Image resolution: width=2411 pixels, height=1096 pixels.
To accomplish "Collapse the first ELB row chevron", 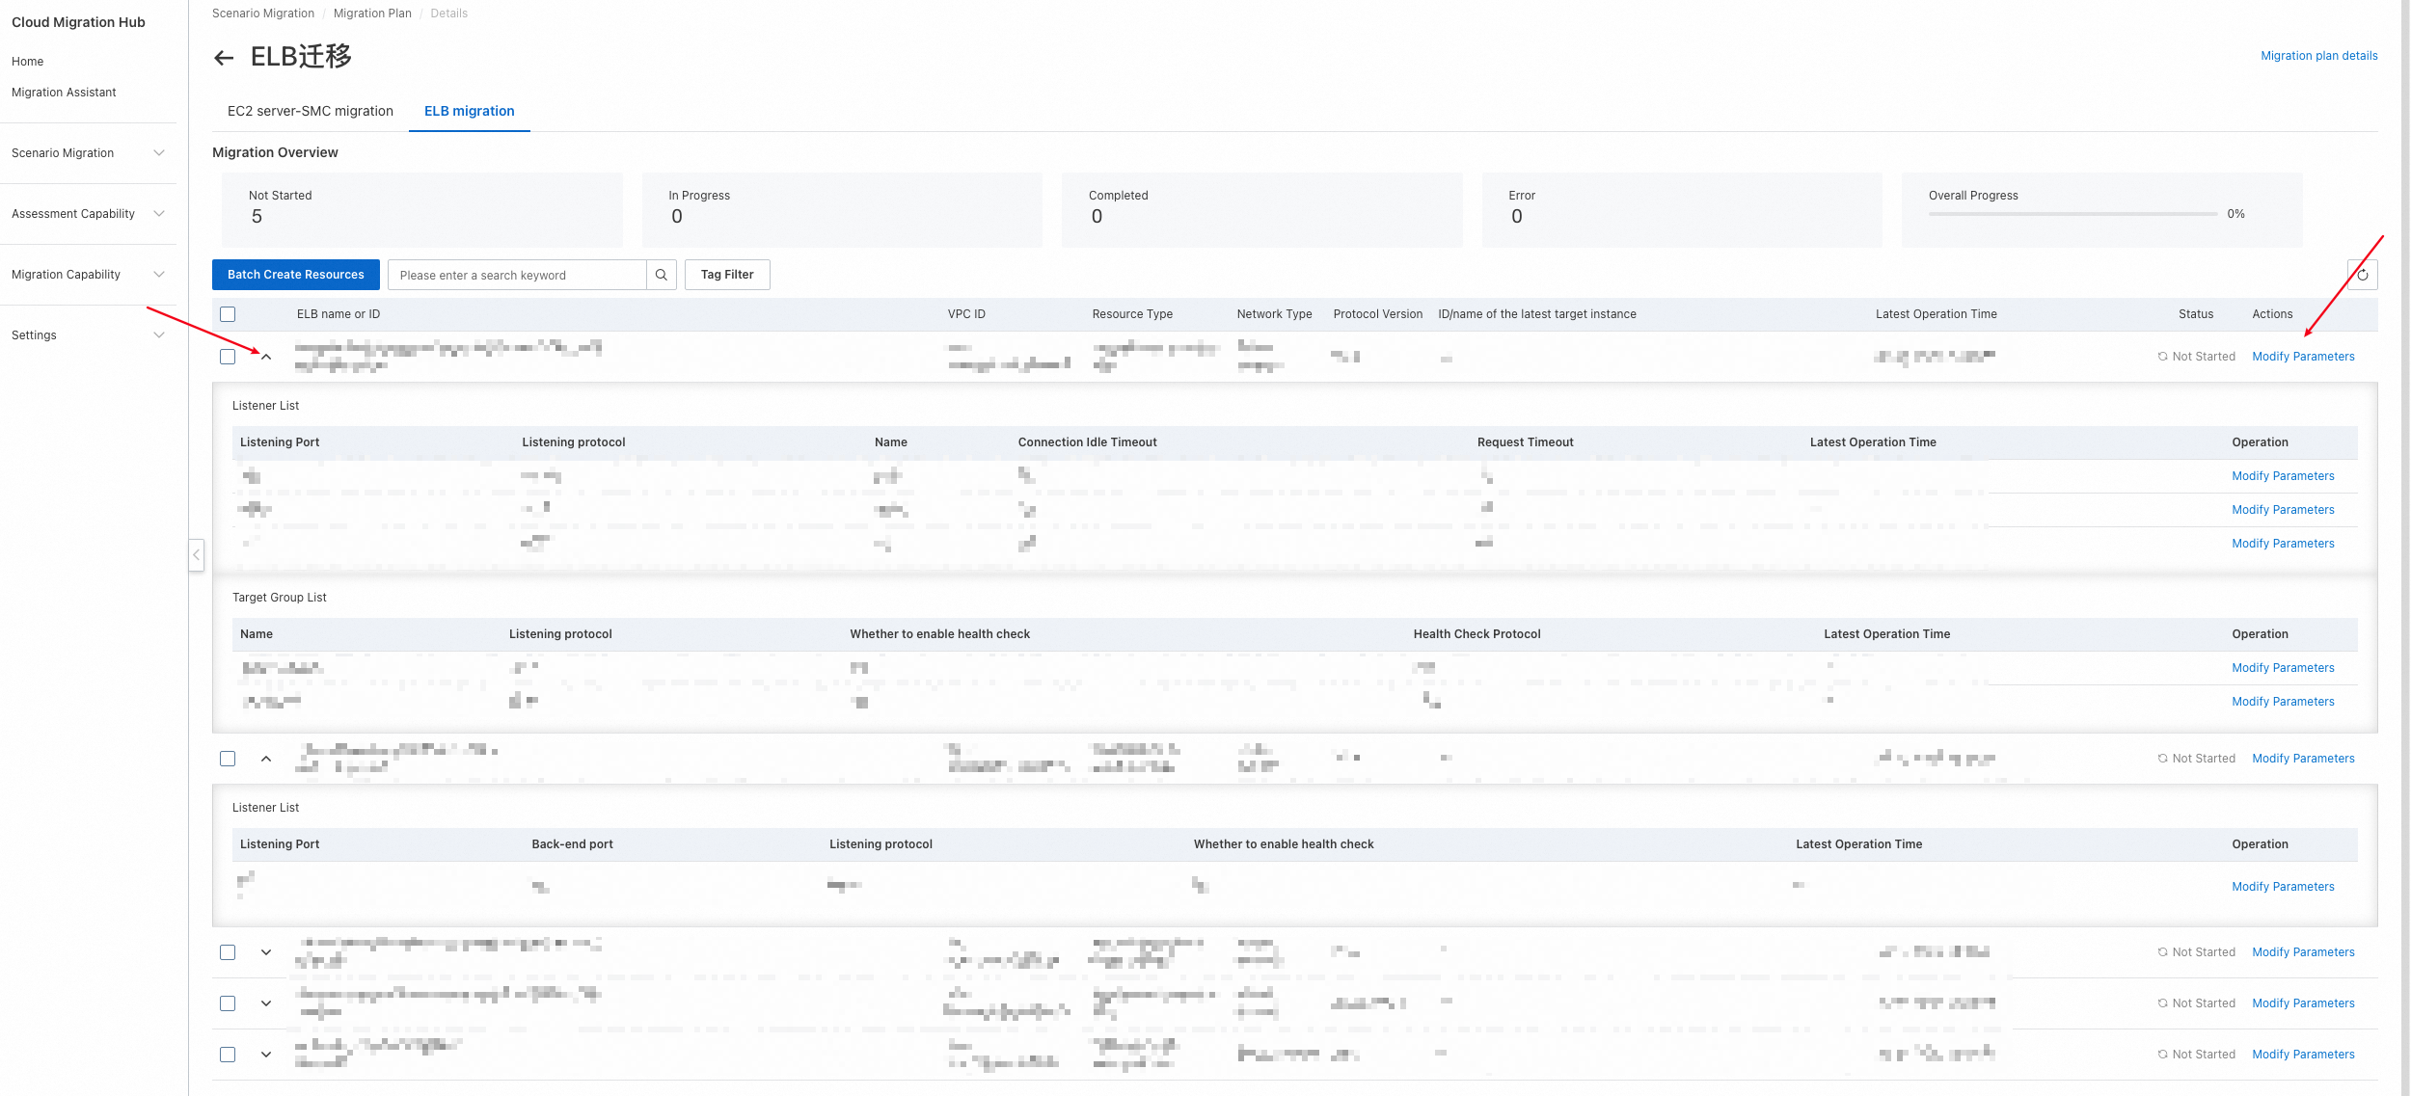I will [x=266, y=357].
